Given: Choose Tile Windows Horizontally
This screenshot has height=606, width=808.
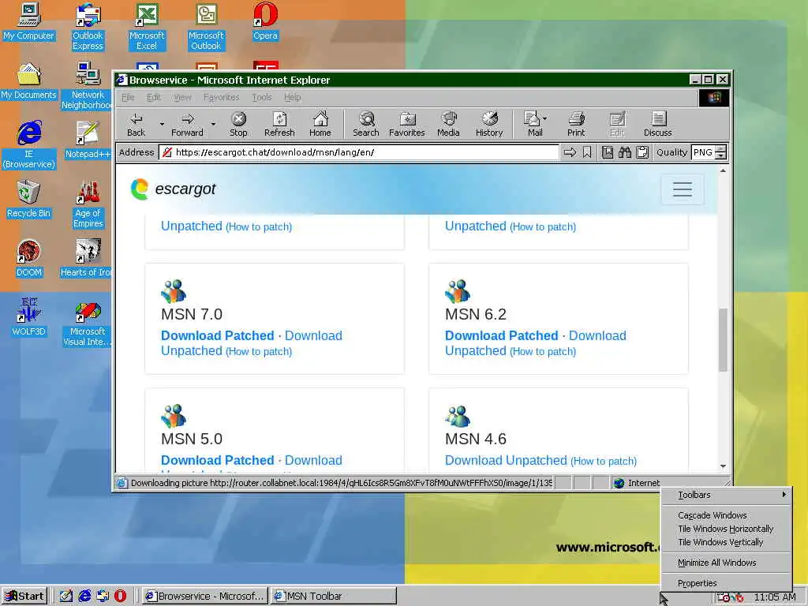Looking at the screenshot, I should (x=727, y=529).
